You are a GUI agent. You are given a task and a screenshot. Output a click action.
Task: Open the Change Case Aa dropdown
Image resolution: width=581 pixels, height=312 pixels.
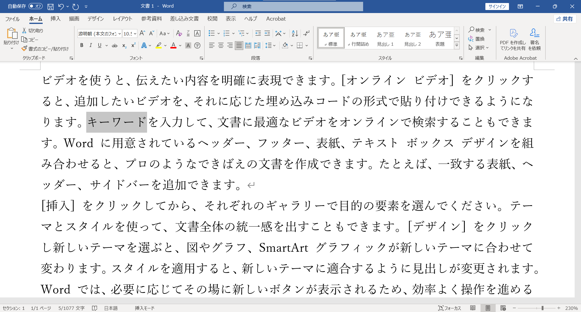164,33
